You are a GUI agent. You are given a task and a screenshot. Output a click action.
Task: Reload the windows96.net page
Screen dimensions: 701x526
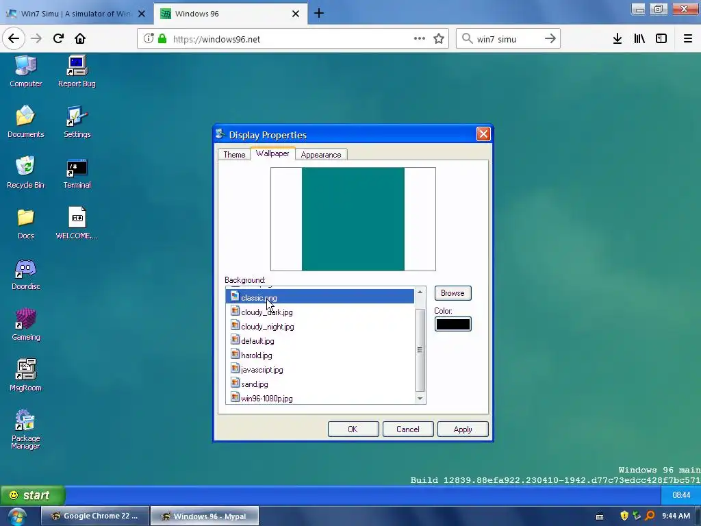[59, 38]
